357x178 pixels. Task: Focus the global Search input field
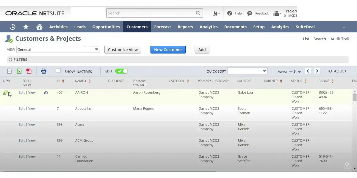pyautogui.click(x=151, y=13)
